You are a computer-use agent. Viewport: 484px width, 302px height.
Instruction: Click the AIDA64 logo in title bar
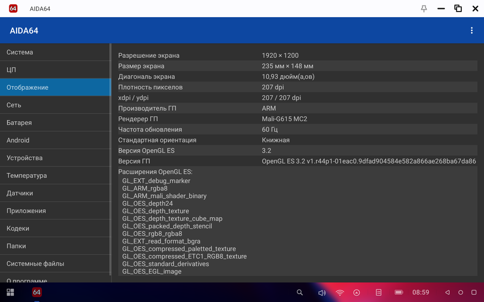tap(13, 8)
